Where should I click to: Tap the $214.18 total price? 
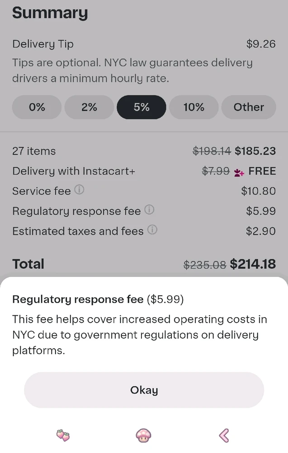253,264
